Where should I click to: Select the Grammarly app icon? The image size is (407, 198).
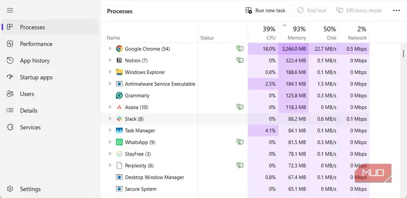119,95
